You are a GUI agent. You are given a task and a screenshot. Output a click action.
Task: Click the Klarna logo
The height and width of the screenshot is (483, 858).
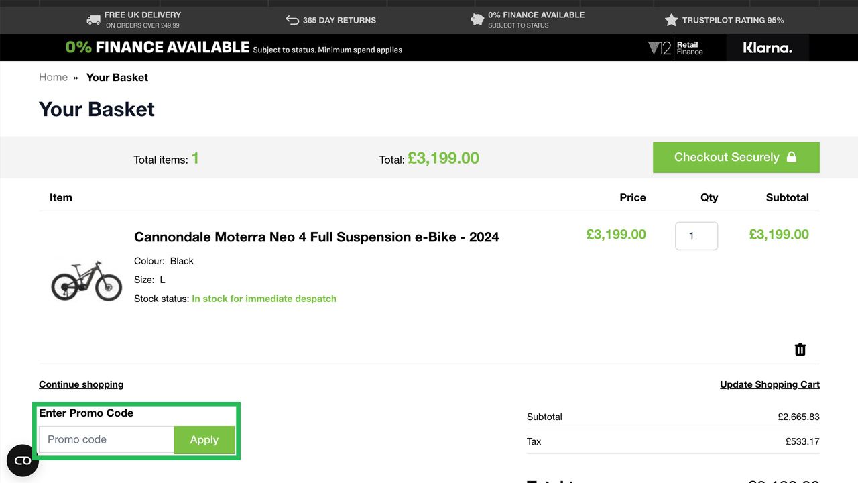pos(768,48)
